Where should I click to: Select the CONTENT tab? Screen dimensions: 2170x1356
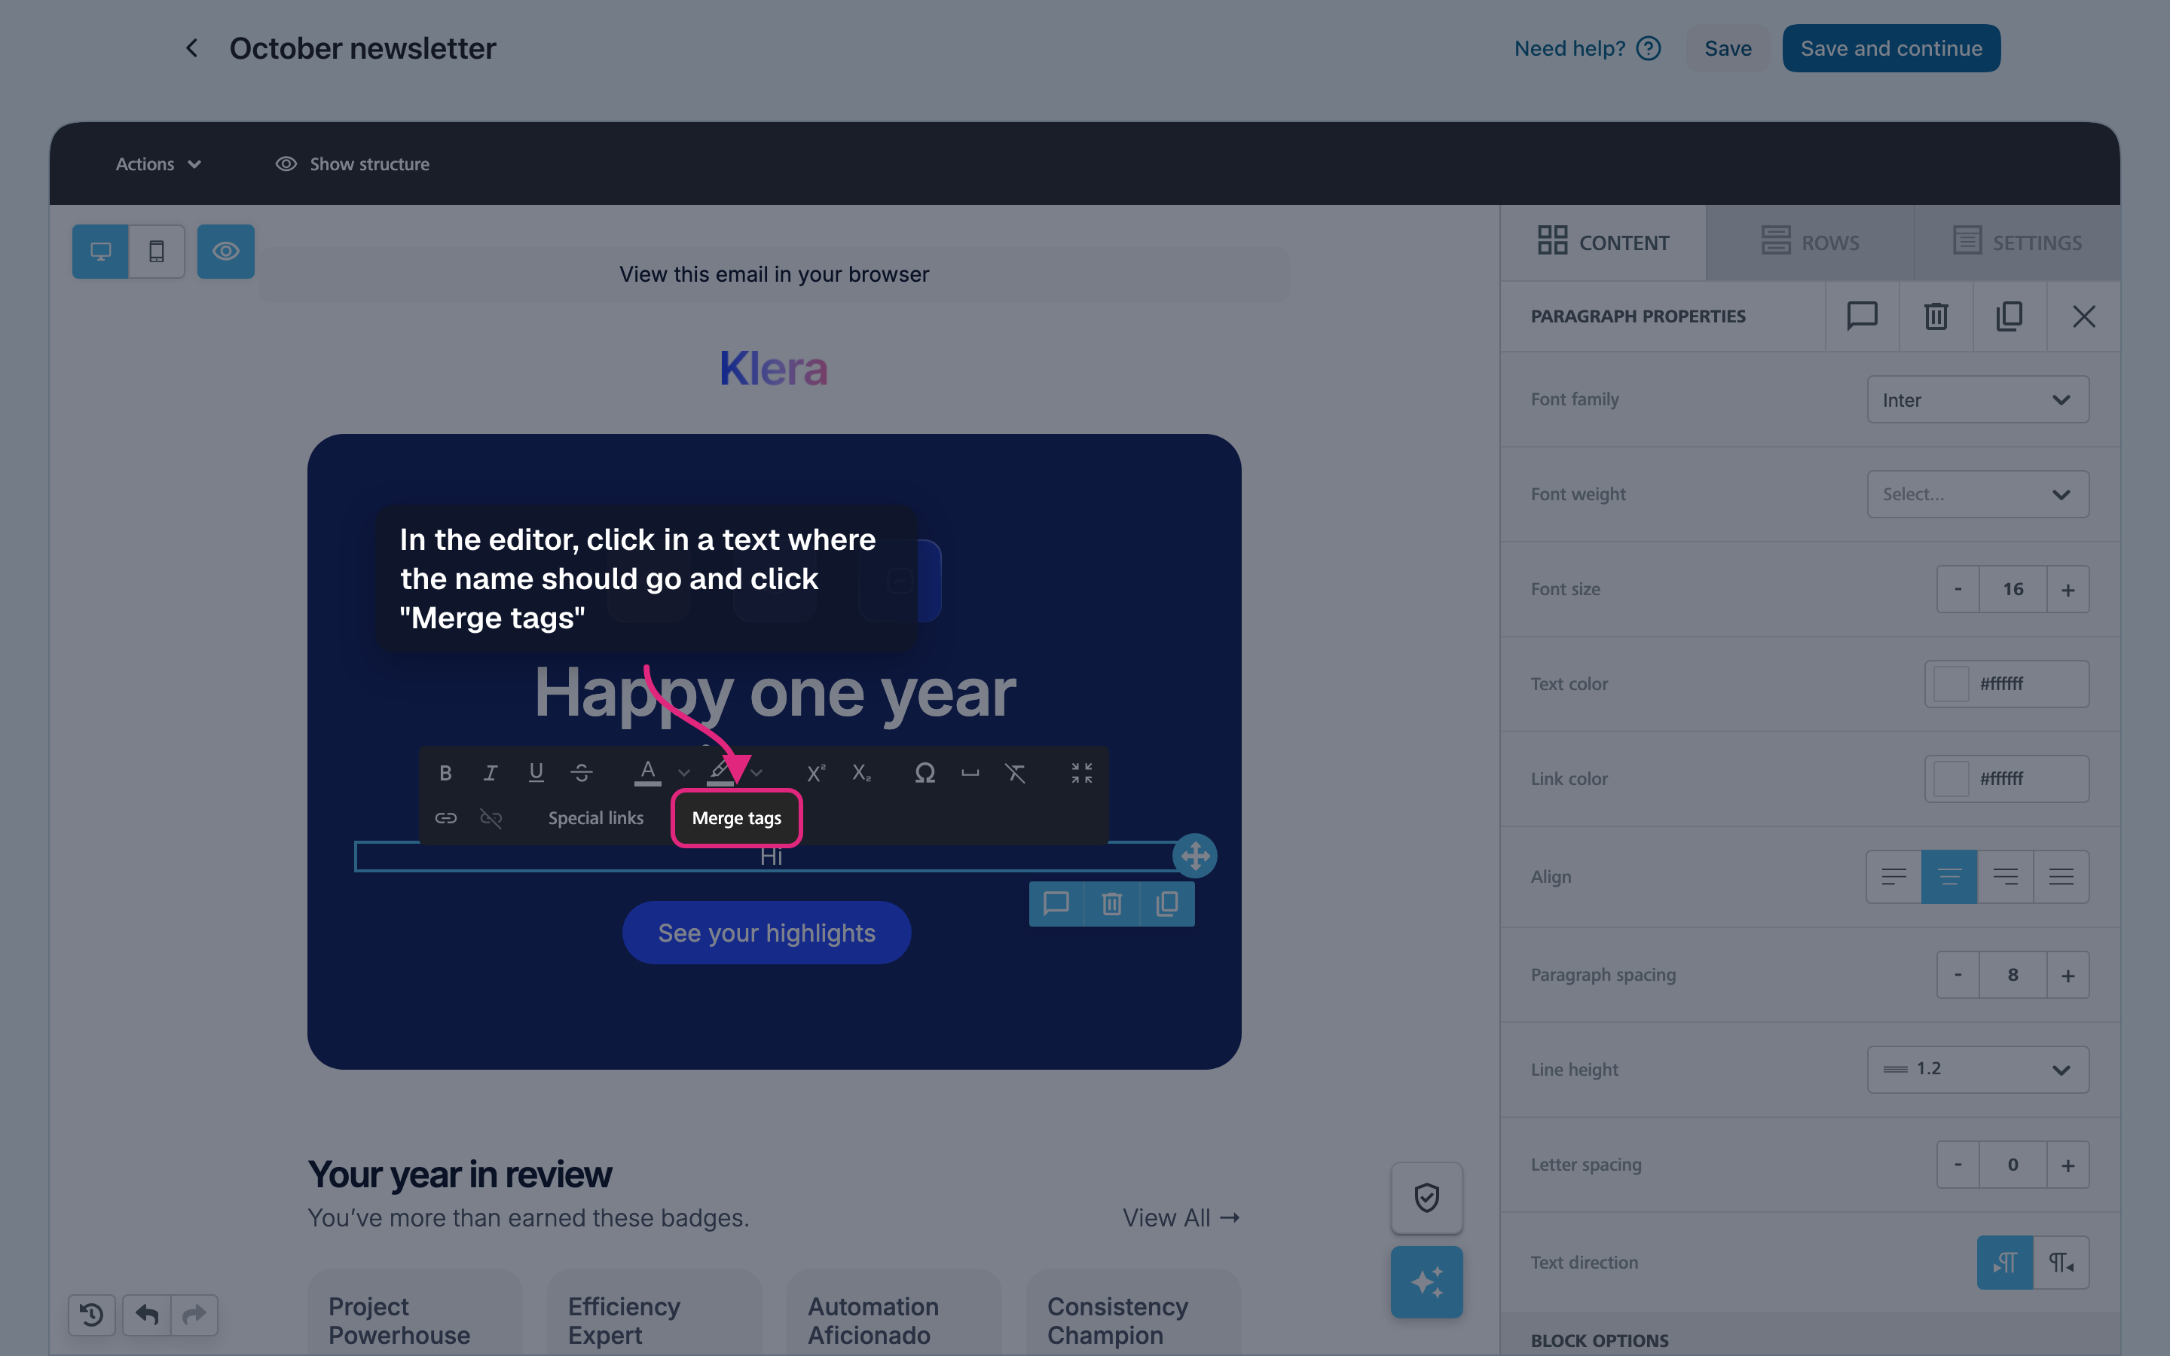1603,242
